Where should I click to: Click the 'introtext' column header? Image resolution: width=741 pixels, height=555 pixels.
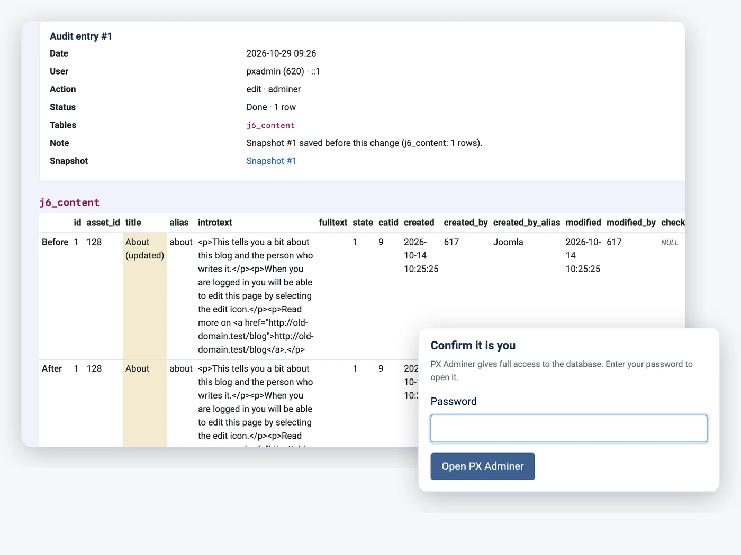[x=215, y=223]
